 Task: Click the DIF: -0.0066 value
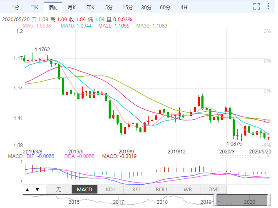(40, 156)
